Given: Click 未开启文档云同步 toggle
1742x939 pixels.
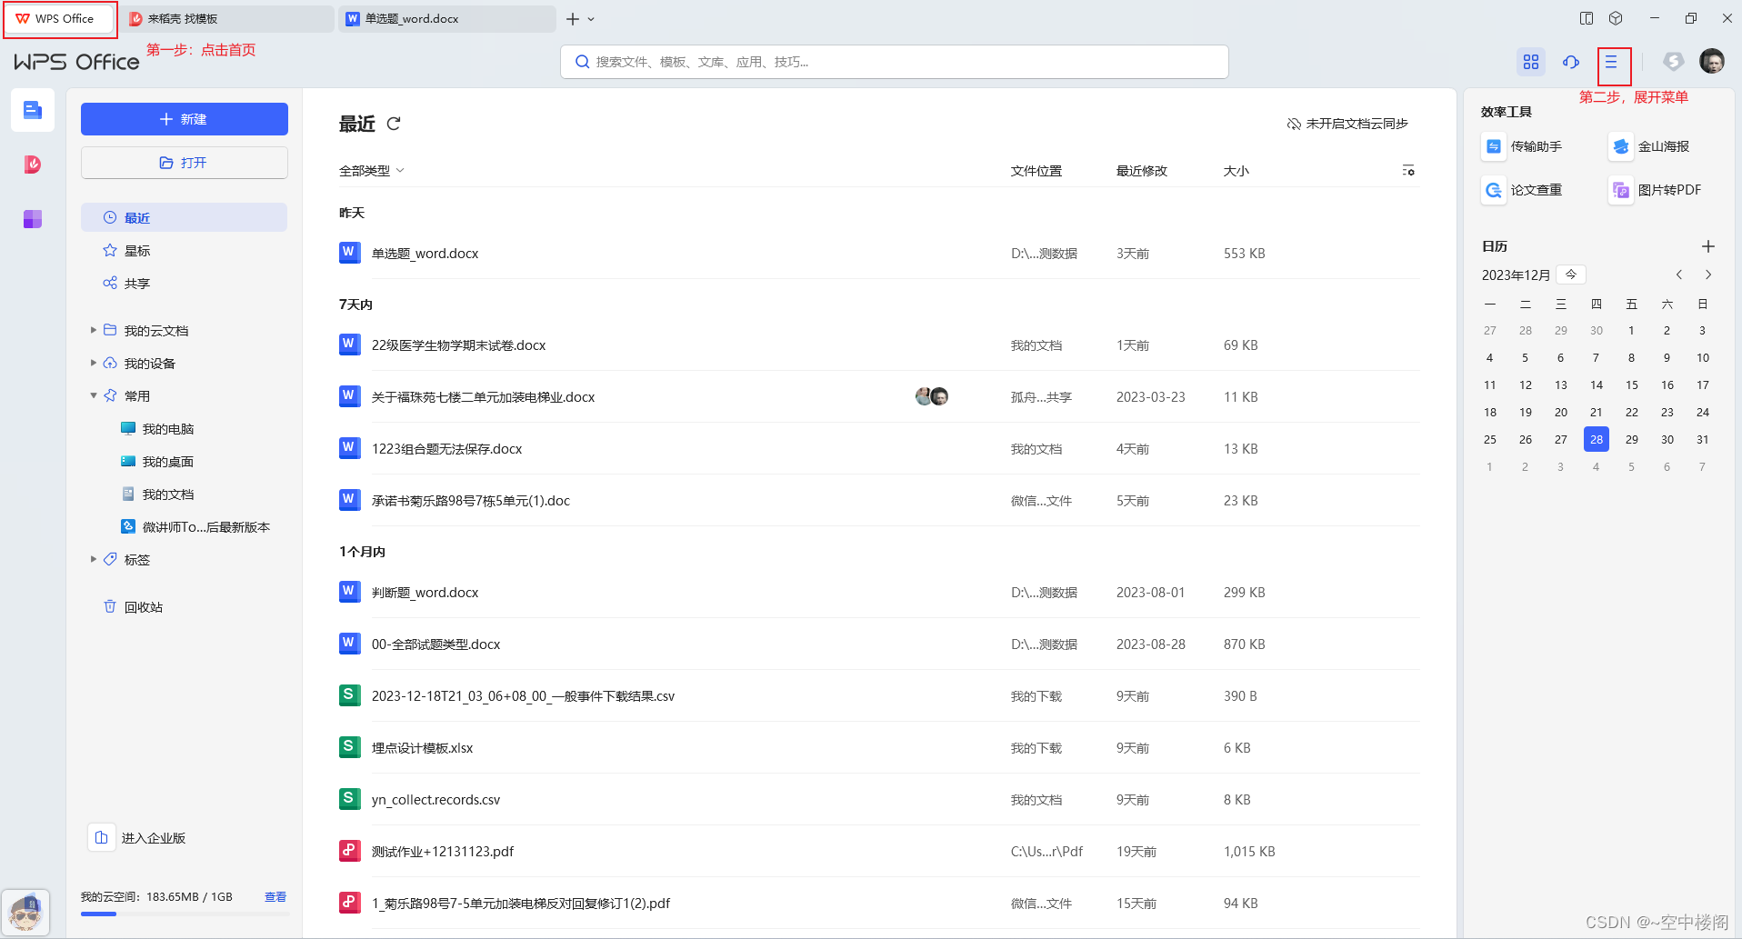Looking at the screenshot, I should point(1347,124).
